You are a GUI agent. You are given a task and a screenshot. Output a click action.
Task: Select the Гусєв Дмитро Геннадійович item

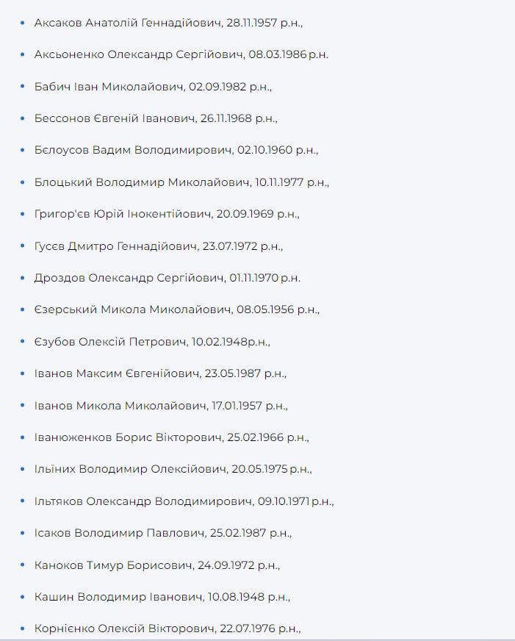tap(158, 246)
